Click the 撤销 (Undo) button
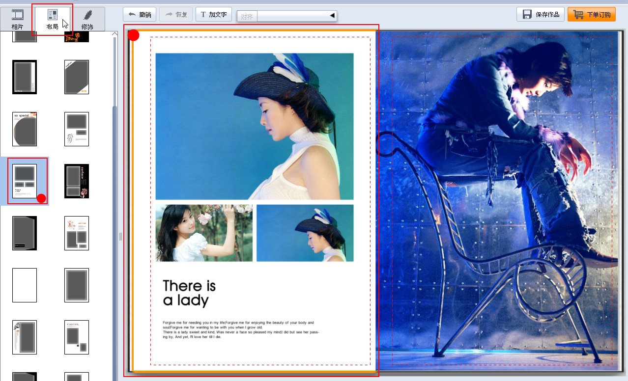The height and width of the screenshot is (381, 628). pos(140,14)
